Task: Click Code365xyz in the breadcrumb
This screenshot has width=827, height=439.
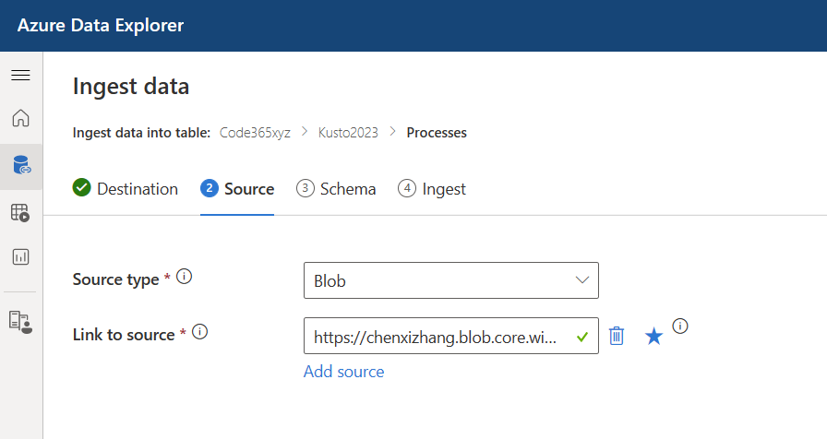Action: tap(255, 132)
